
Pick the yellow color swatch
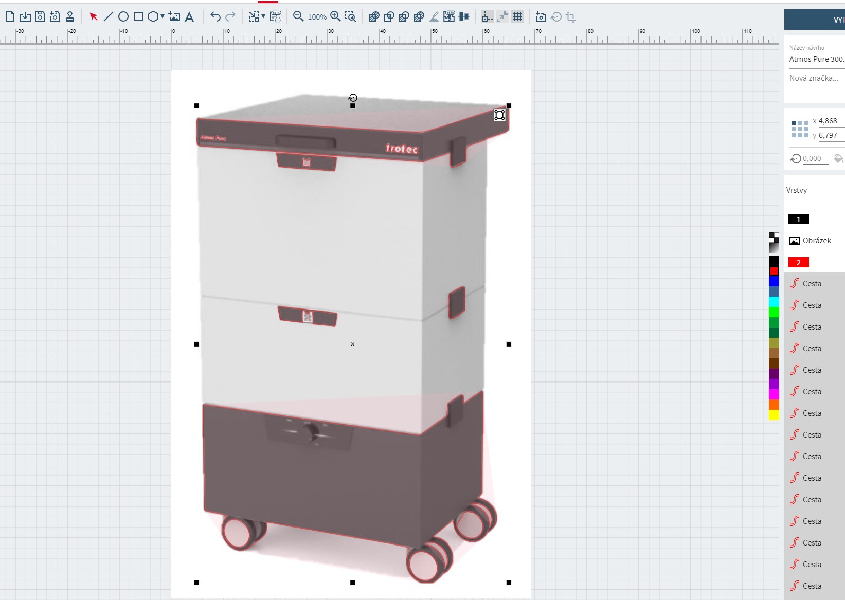(774, 415)
